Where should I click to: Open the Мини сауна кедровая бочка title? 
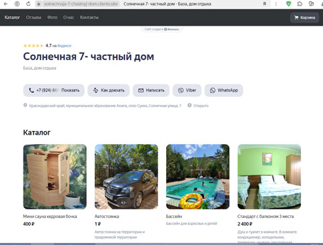[50, 216]
